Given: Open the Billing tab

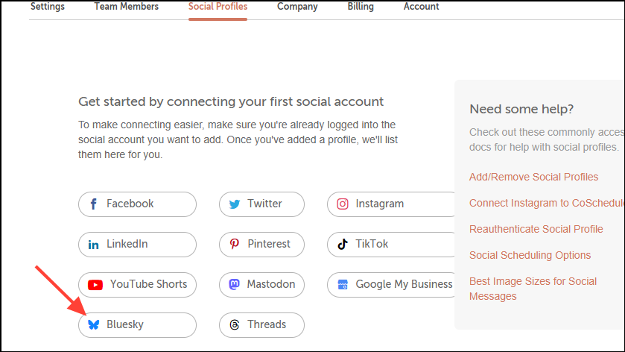Looking at the screenshot, I should tap(361, 7).
